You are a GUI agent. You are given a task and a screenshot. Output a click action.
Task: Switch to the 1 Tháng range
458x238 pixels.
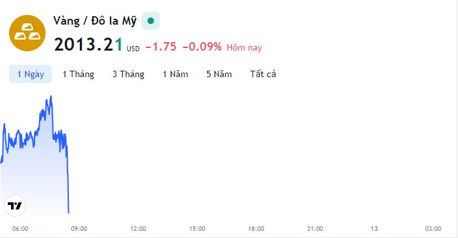(x=78, y=74)
